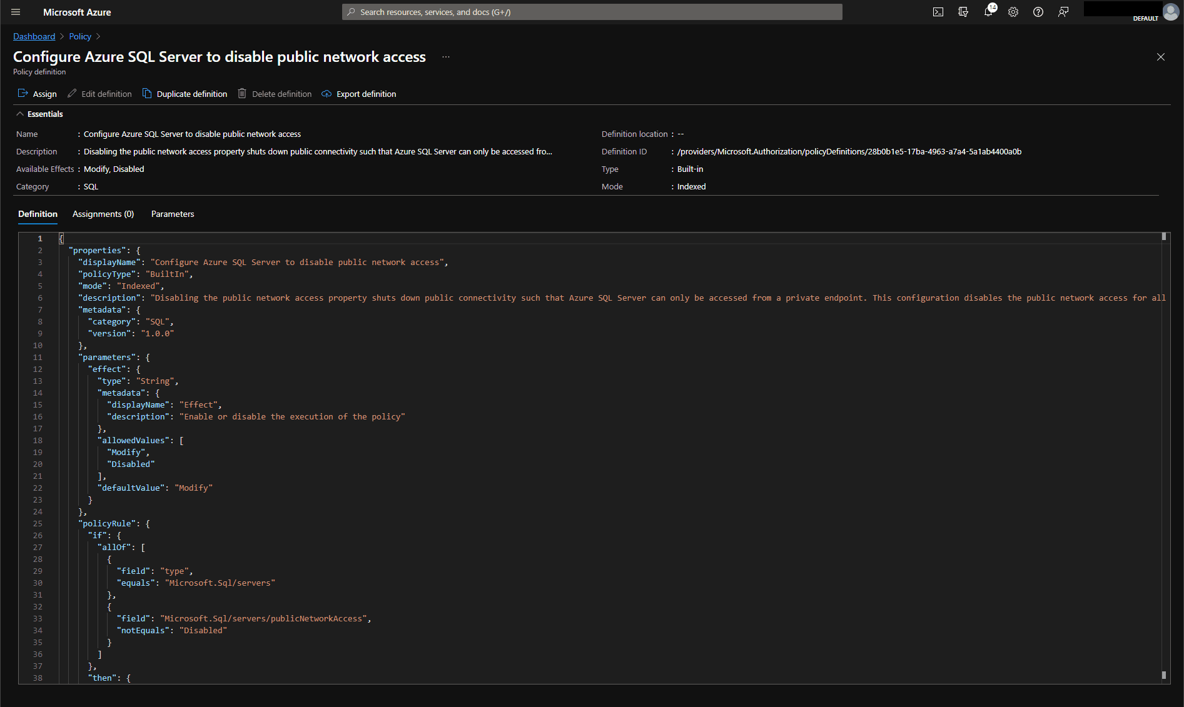This screenshot has height=707, width=1184.
Task: Click the 'Modify, Disabled' Available Effects value
Action: [x=114, y=169]
